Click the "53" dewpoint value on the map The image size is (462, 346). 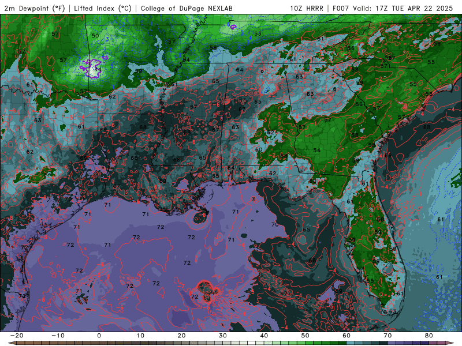pyautogui.click(x=258, y=33)
